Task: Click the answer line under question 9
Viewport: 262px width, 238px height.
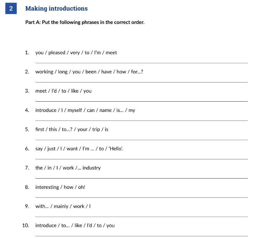Action: coord(142,217)
